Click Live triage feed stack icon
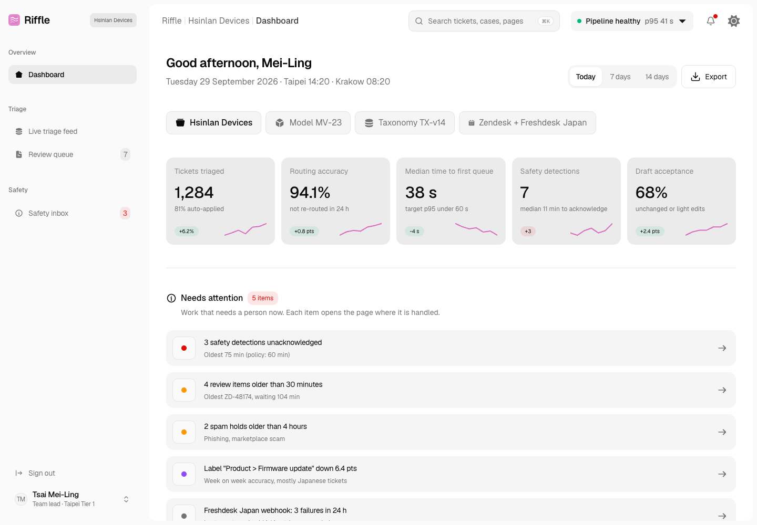757x525 pixels. [x=19, y=131]
